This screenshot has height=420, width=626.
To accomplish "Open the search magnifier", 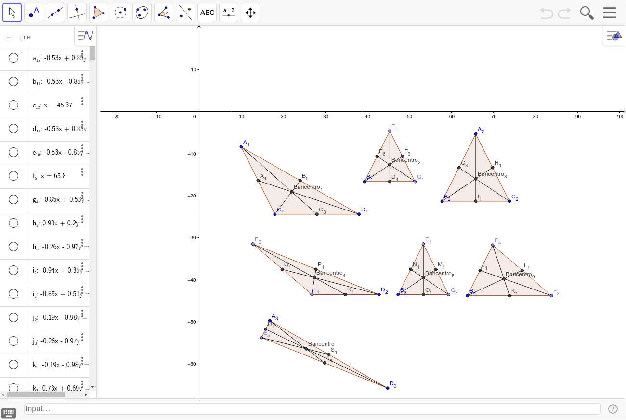I will tap(587, 13).
